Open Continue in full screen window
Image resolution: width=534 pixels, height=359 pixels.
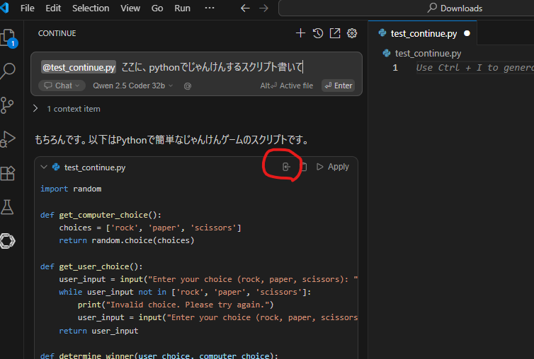335,33
